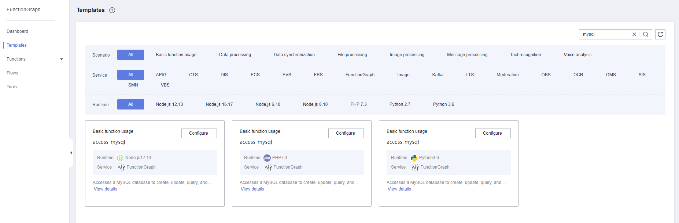Filter scenario by Data synchronization
The height and width of the screenshot is (223, 679).
coord(294,55)
